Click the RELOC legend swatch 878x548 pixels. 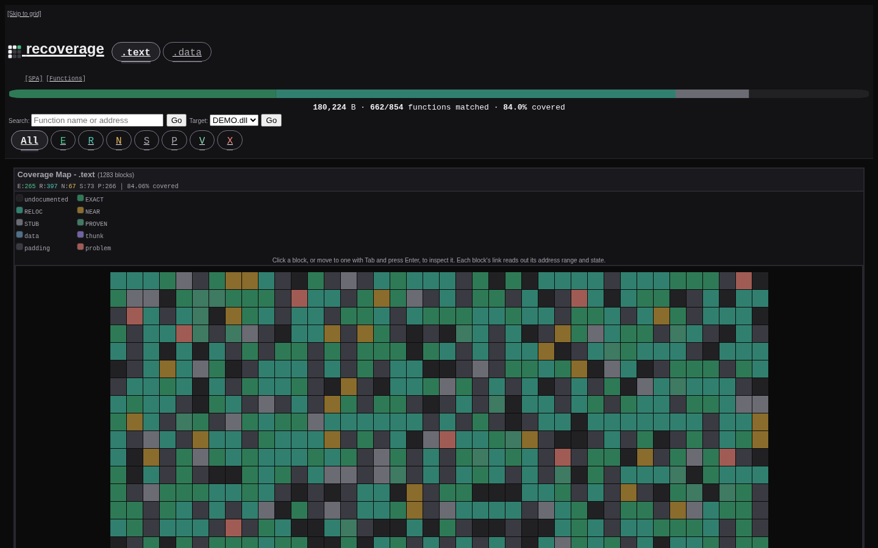[x=20, y=210]
